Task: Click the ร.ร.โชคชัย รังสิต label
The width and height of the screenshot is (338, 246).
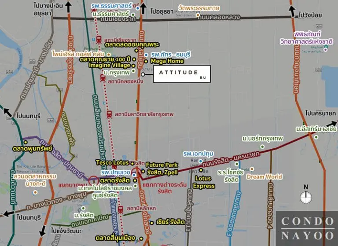Action: click(x=231, y=176)
